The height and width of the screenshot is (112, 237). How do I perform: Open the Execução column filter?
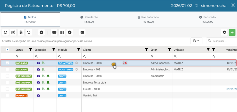tap(54, 50)
